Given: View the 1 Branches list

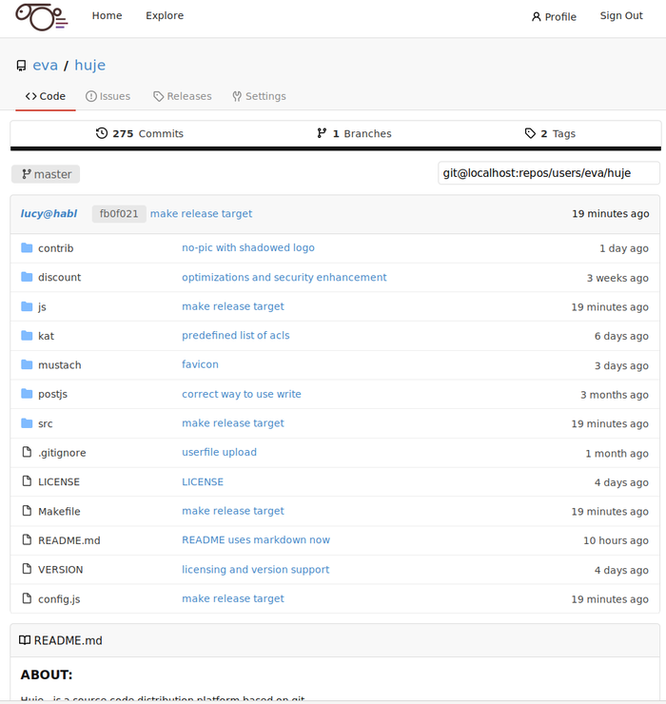Looking at the screenshot, I should [354, 134].
